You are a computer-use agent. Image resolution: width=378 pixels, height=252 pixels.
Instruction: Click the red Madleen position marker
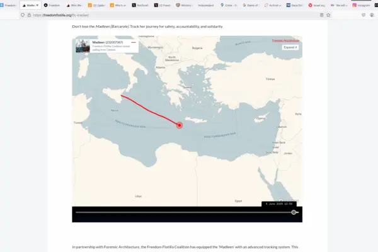(x=180, y=125)
